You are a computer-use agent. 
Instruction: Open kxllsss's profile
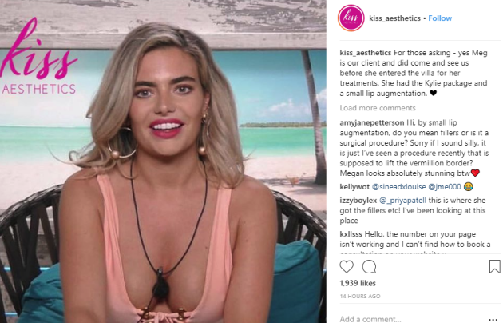point(351,234)
